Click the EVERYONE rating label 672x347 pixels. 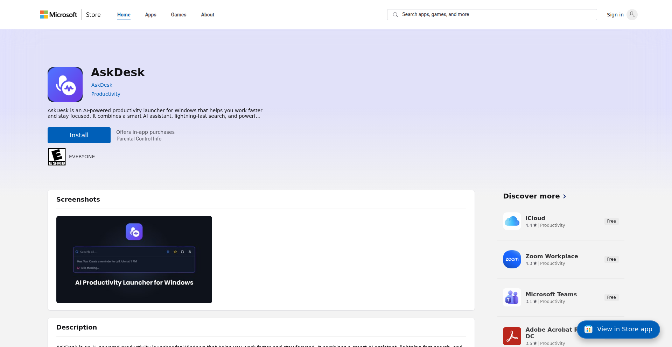point(82,157)
